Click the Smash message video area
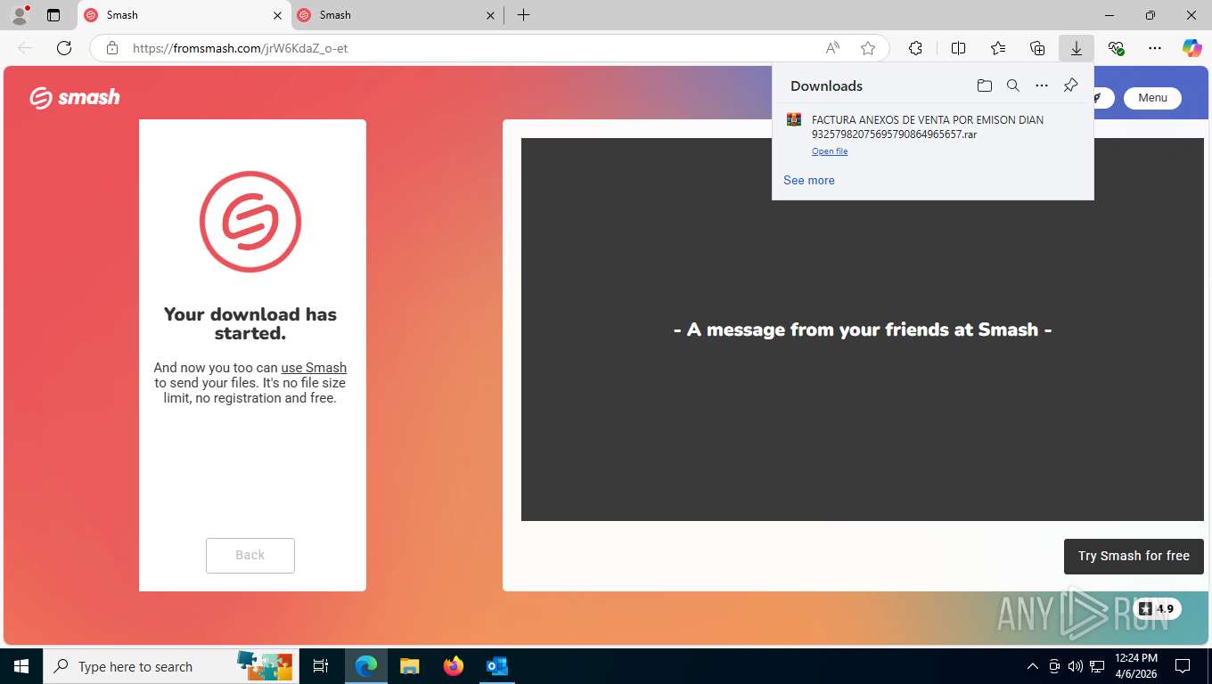The height and width of the screenshot is (684, 1212). (x=863, y=330)
